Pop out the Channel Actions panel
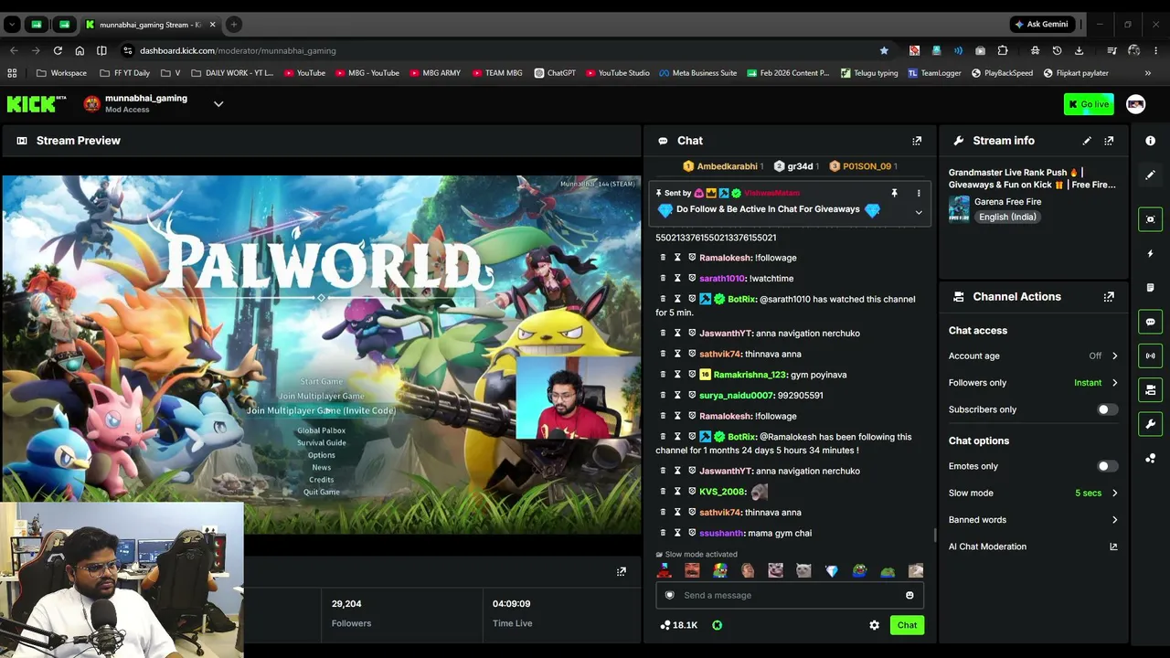 1109,297
